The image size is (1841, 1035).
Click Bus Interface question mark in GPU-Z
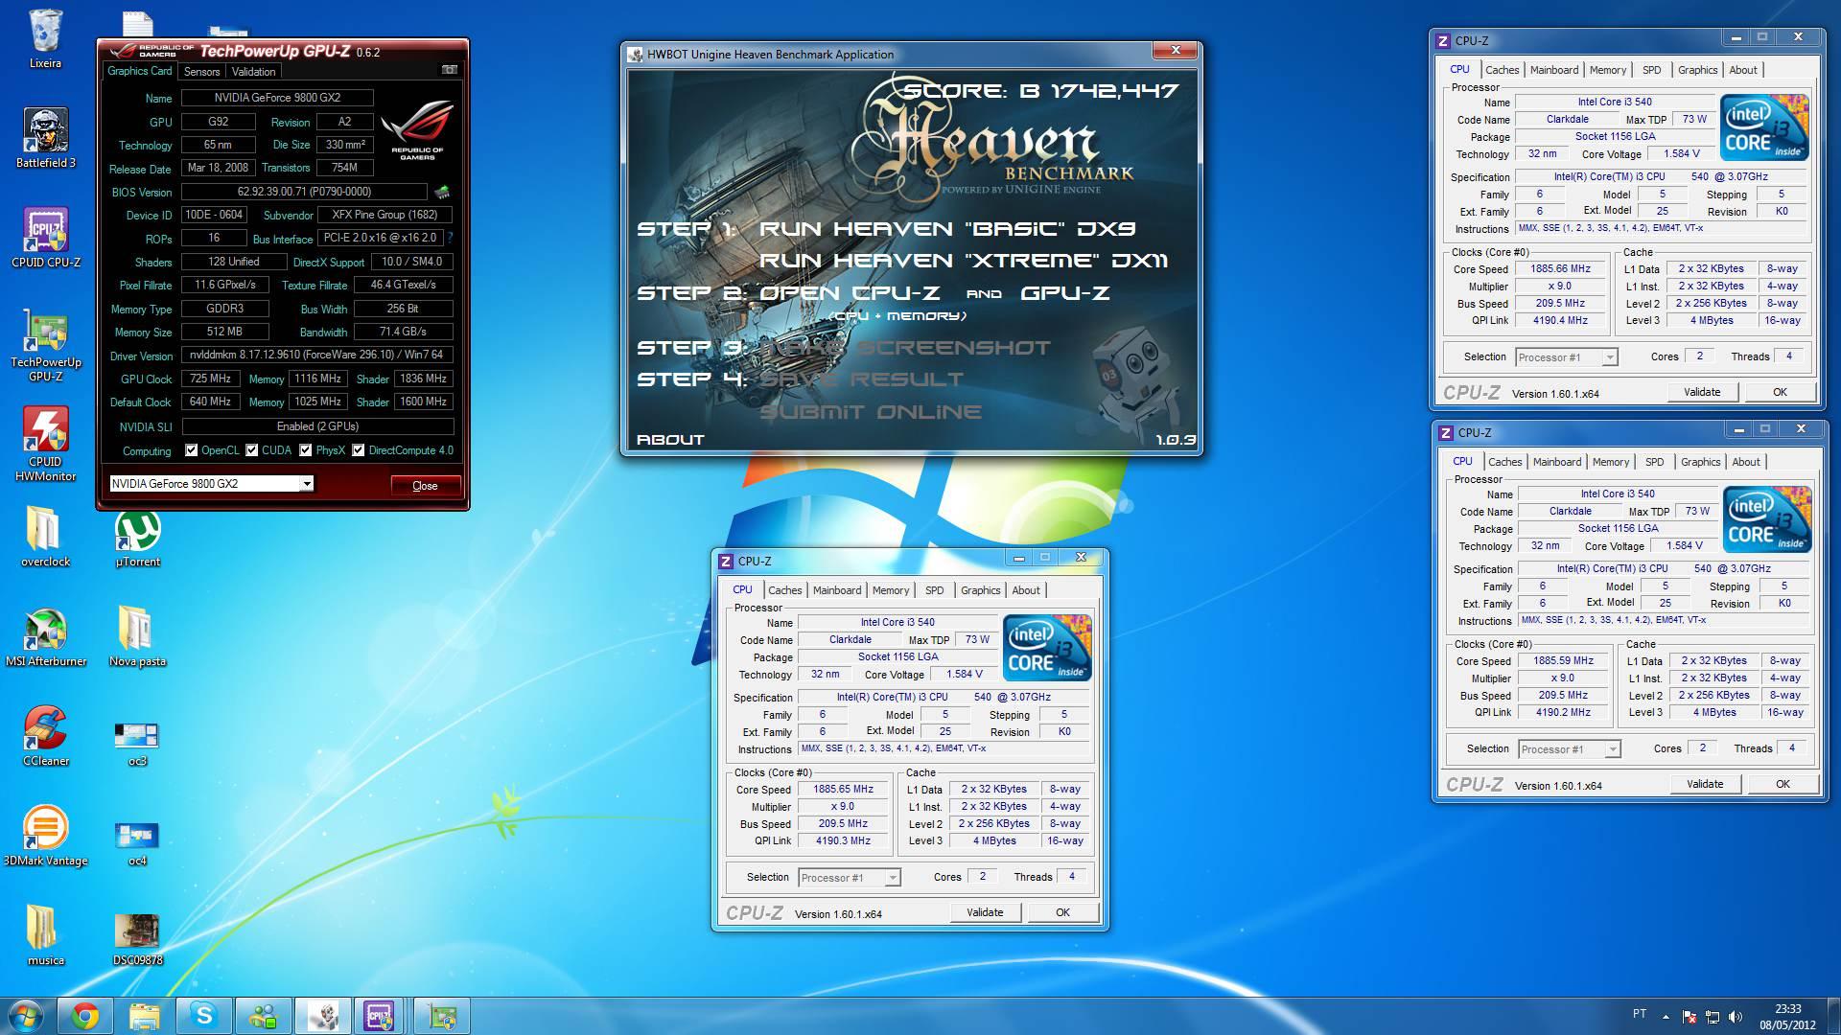coord(450,238)
